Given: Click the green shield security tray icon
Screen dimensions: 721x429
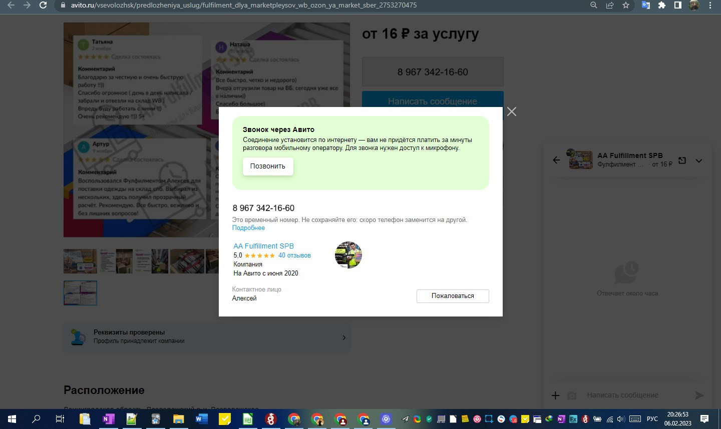Looking at the screenshot, I should pyautogui.click(x=429, y=419).
